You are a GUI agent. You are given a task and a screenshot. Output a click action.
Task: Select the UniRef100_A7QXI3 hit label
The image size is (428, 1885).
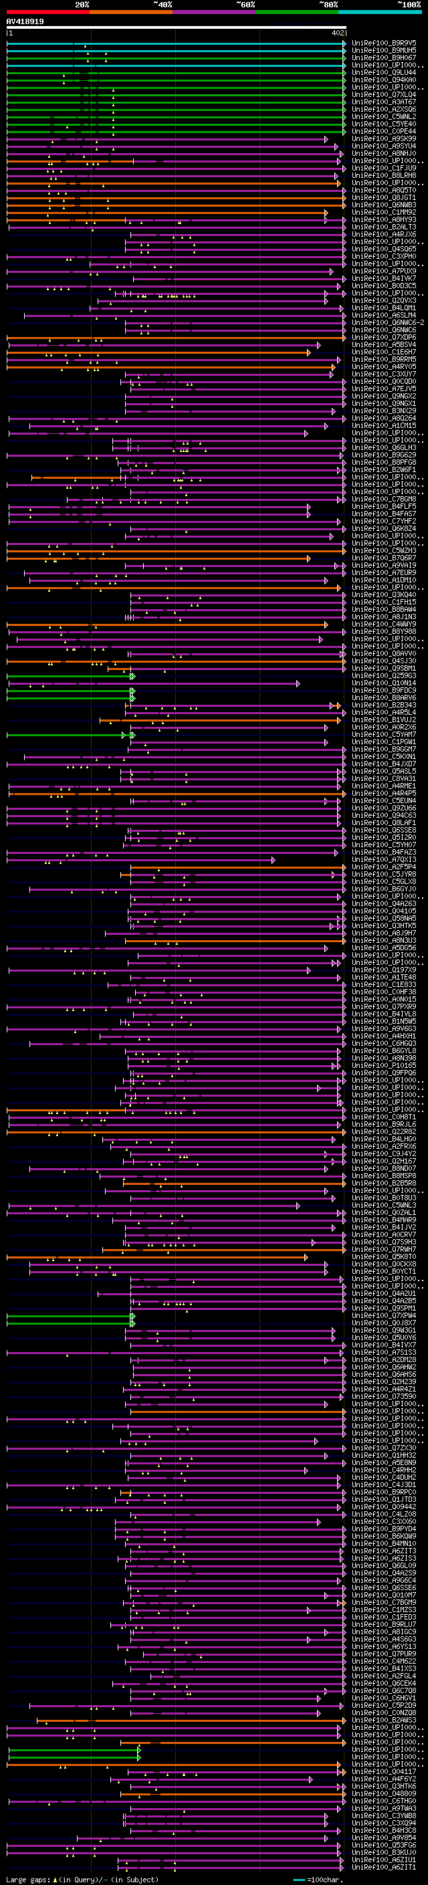click(x=384, y=860)
